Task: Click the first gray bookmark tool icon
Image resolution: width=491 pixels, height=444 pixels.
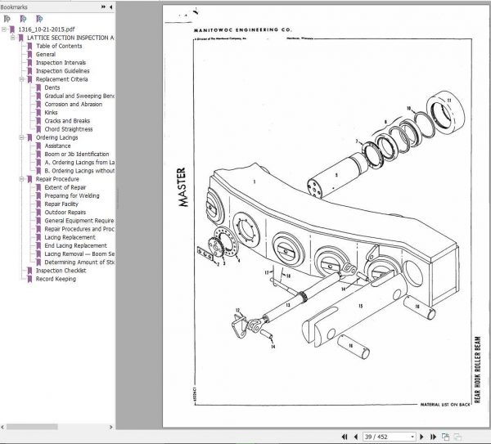Action: (x=7, y=19)
